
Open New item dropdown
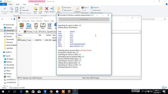click(66, 8)
